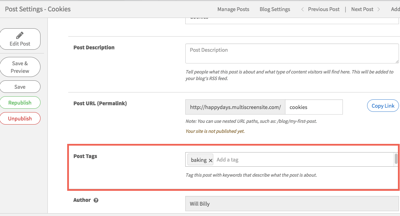The height and width of the screenshot is (216, 400).
Task: Click the green Republish button
Action: coord(20,102)
